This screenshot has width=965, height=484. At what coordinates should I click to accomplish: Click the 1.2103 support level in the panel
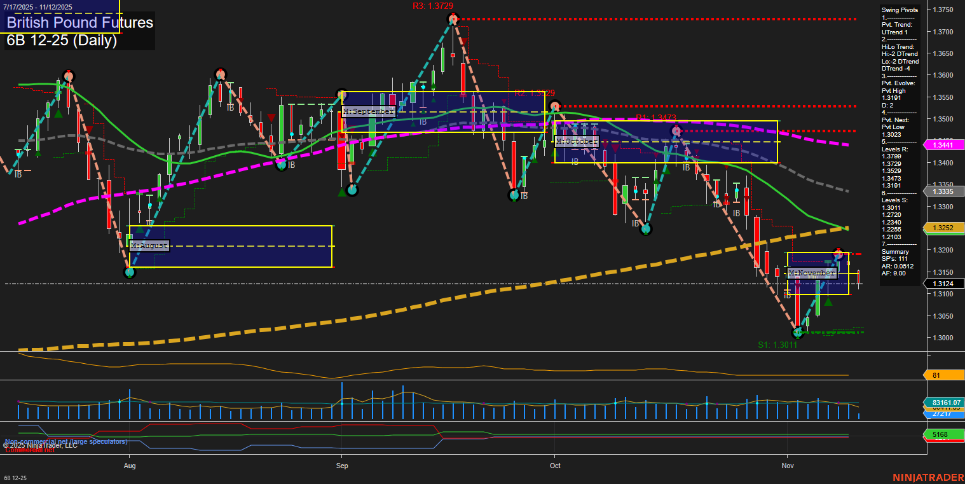point(891,237)
